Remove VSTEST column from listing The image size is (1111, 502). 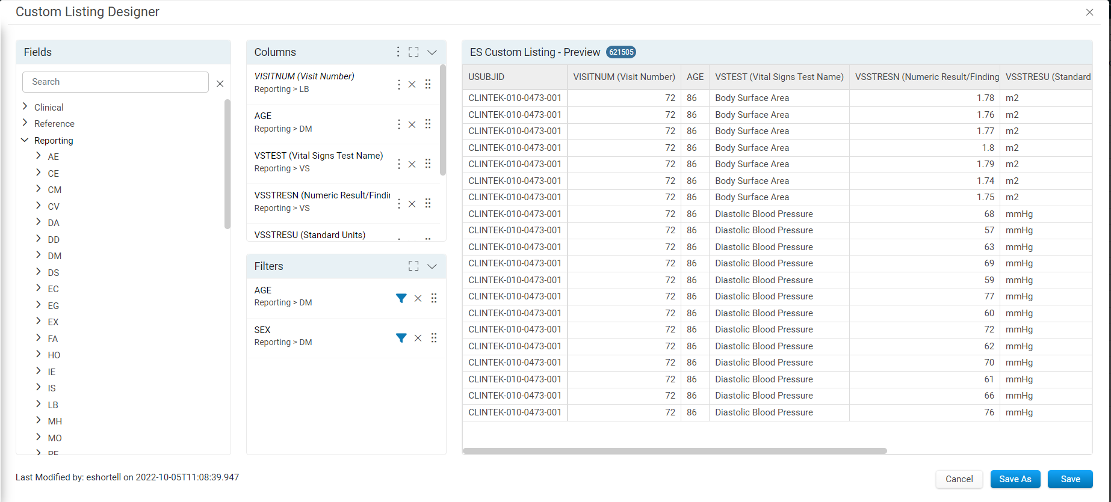pyautogui.click(x=412, y=164)
